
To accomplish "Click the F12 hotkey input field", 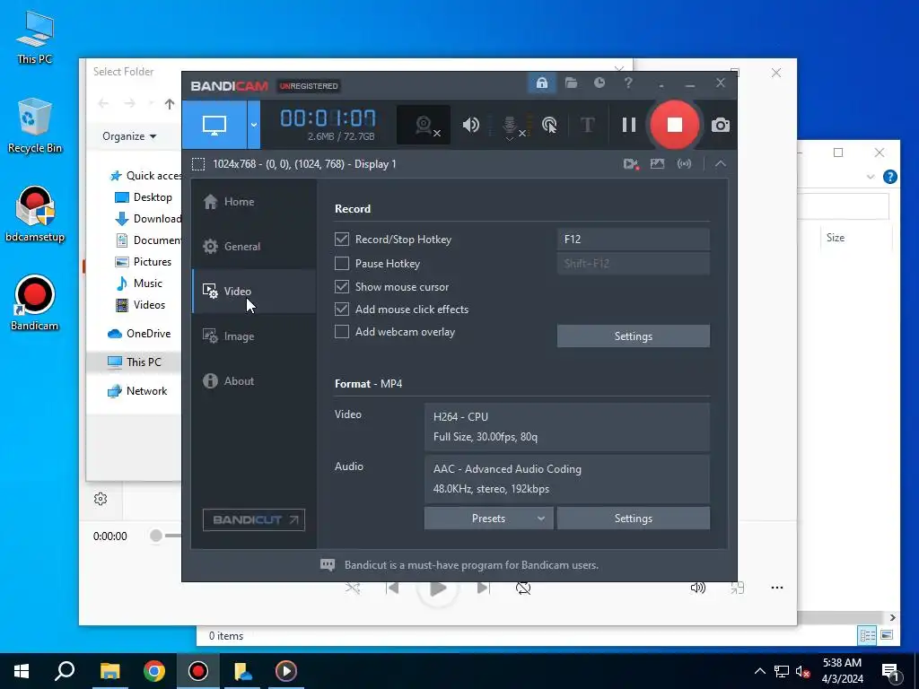I will 633,239.
